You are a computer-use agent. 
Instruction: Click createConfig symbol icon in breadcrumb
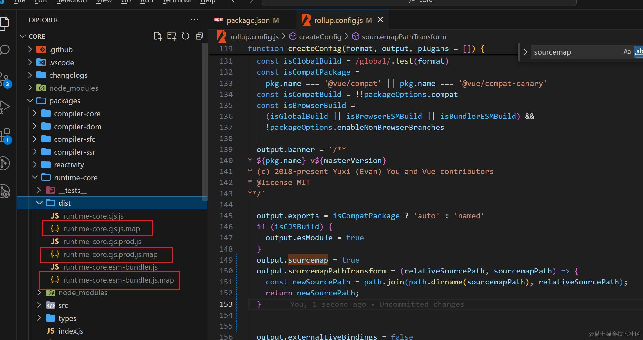click(x=293, y=36)
